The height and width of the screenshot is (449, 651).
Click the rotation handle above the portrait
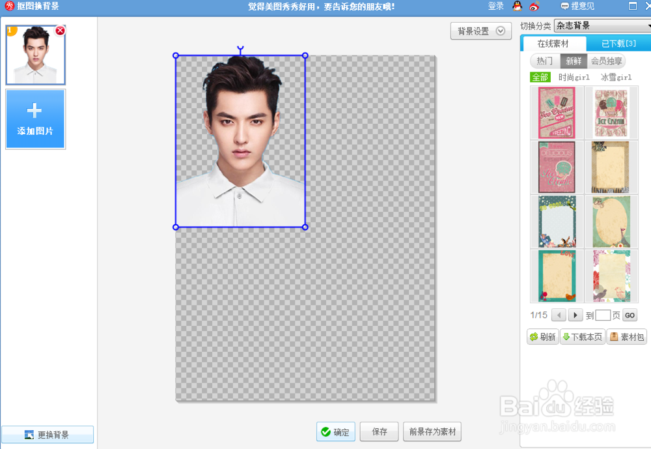pyautogui.click(x=240, y=49)
